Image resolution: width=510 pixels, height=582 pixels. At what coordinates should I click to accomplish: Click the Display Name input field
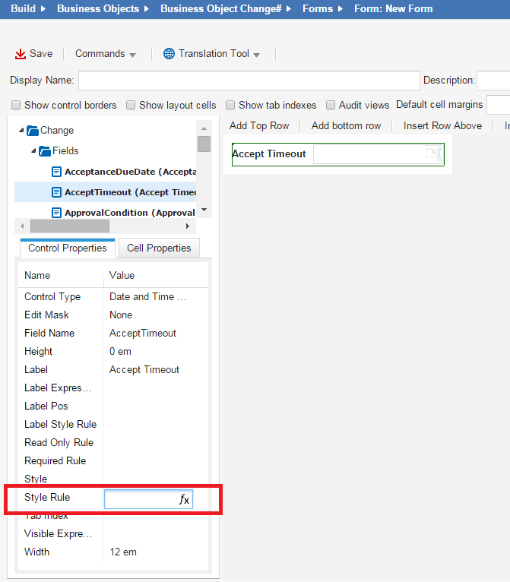coord(249,81)
